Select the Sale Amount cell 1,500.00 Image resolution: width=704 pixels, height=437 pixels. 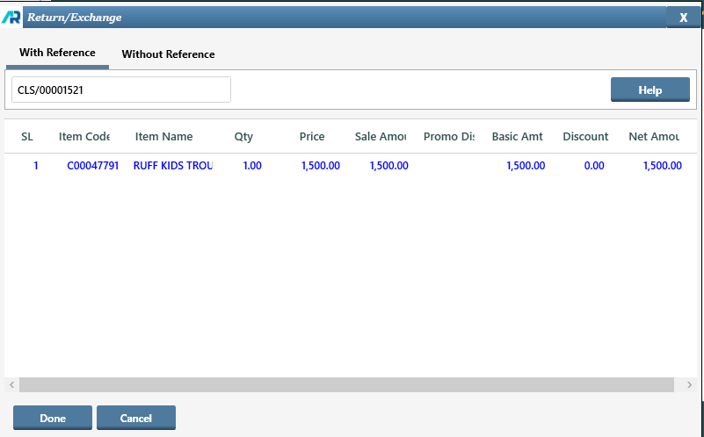pos(388,166)
